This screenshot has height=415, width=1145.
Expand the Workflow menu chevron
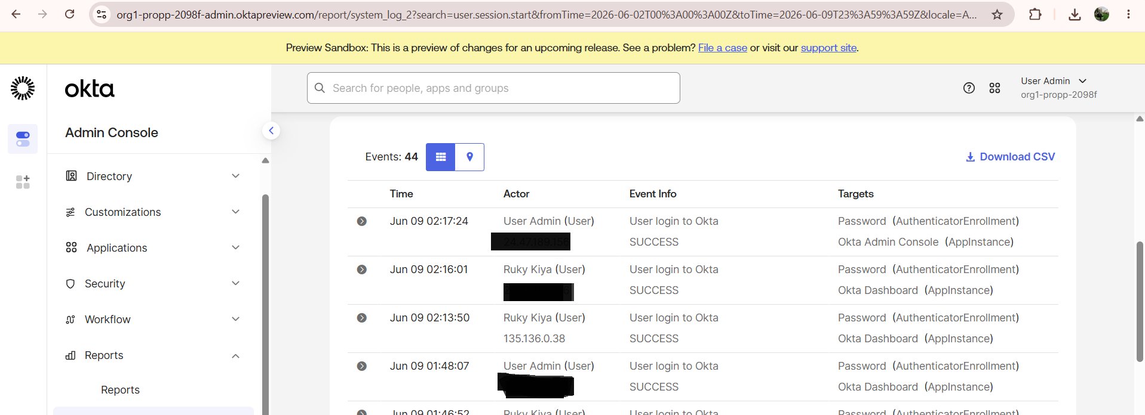click(235, 319)
